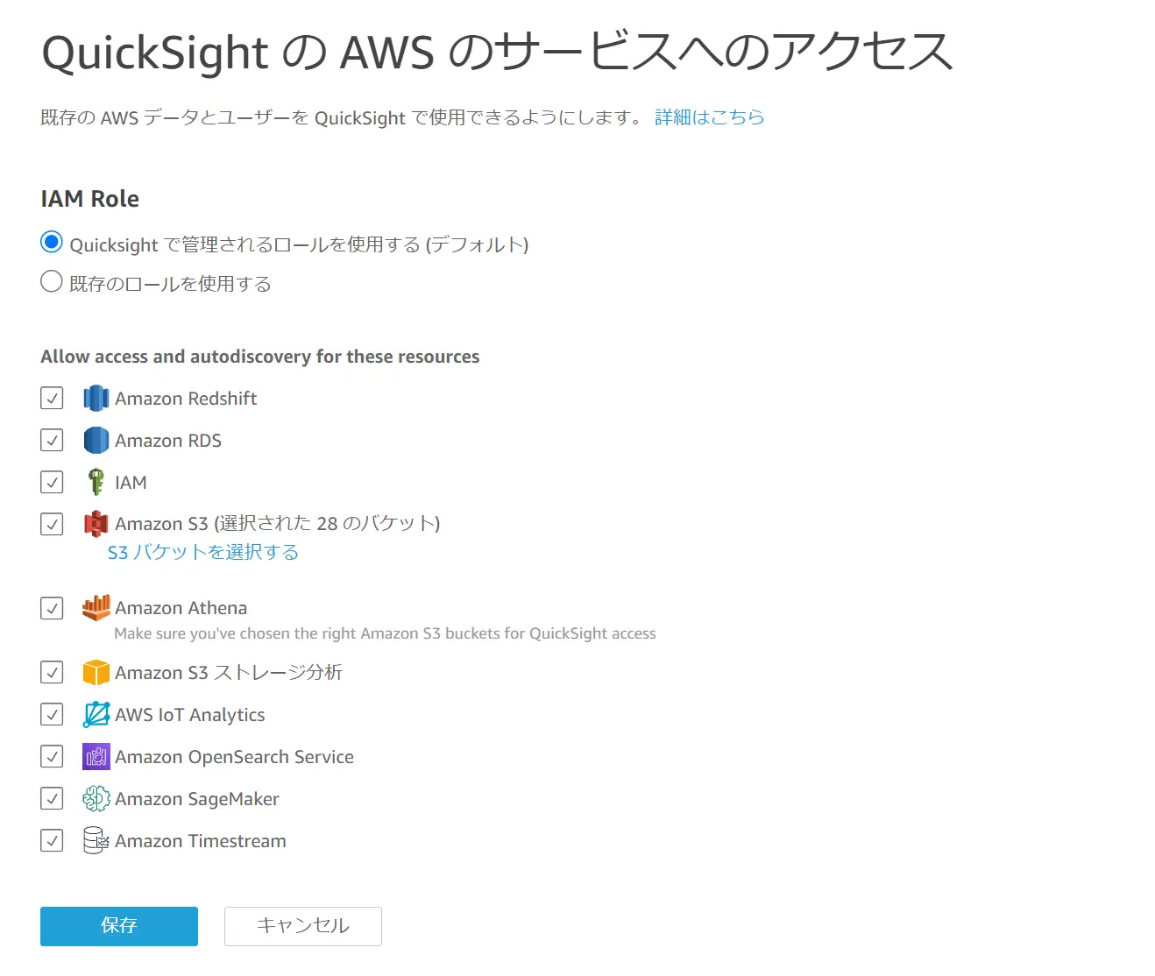Click the キャンセル button
The width and height of the screenshot is (1155, 976).
coord(303,926)
